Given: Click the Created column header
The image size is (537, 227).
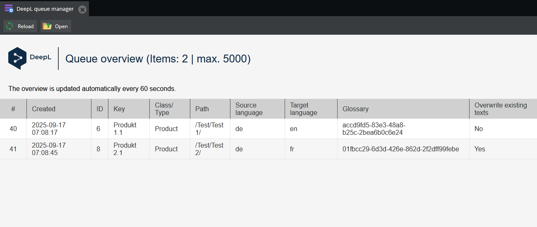Looking at the screenshot, I should [x=43, y=109].
